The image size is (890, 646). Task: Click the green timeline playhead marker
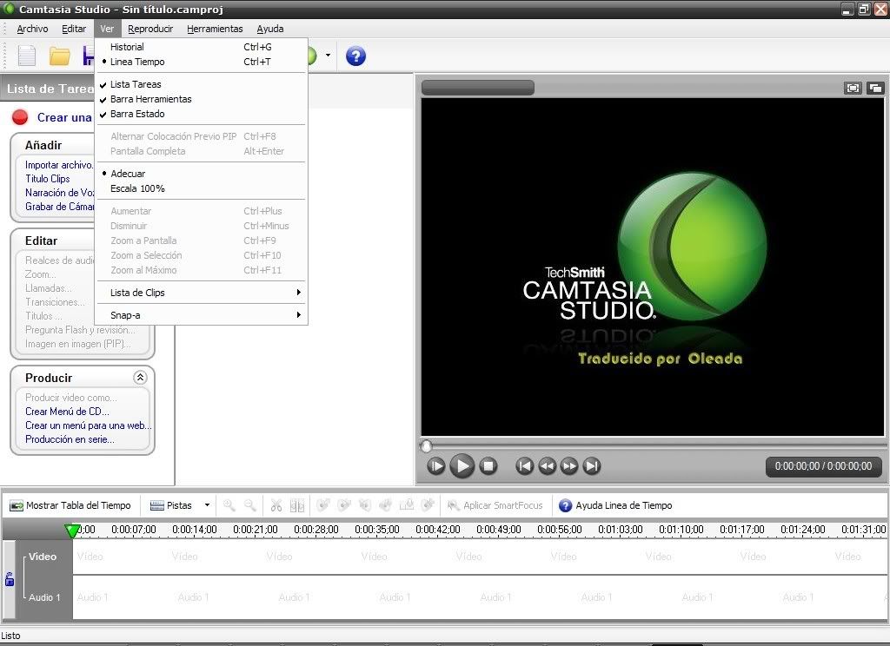(72, 531)
